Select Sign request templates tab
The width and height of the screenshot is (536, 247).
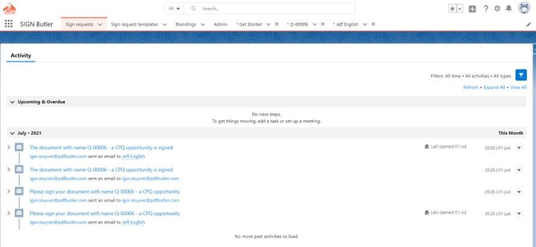[x=134, y=24]
